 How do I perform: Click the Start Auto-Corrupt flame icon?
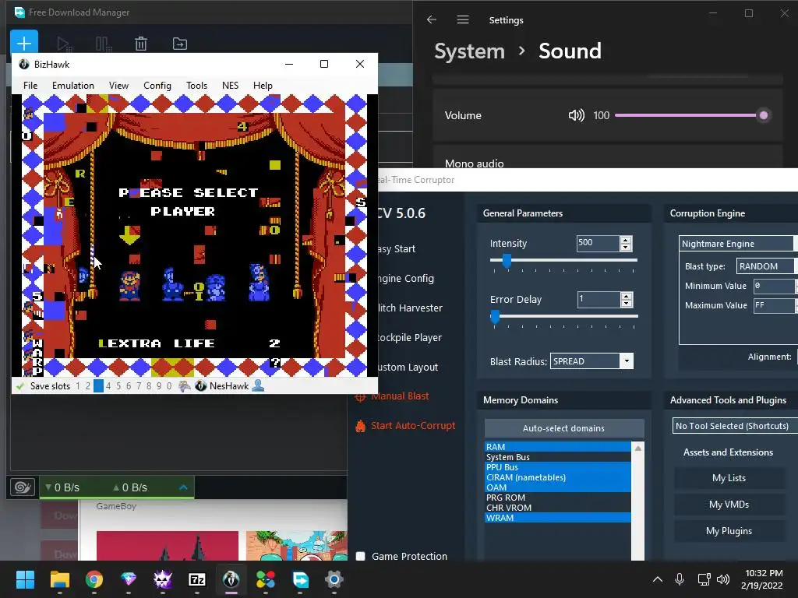pyautogui.click(x=360, y=426)
